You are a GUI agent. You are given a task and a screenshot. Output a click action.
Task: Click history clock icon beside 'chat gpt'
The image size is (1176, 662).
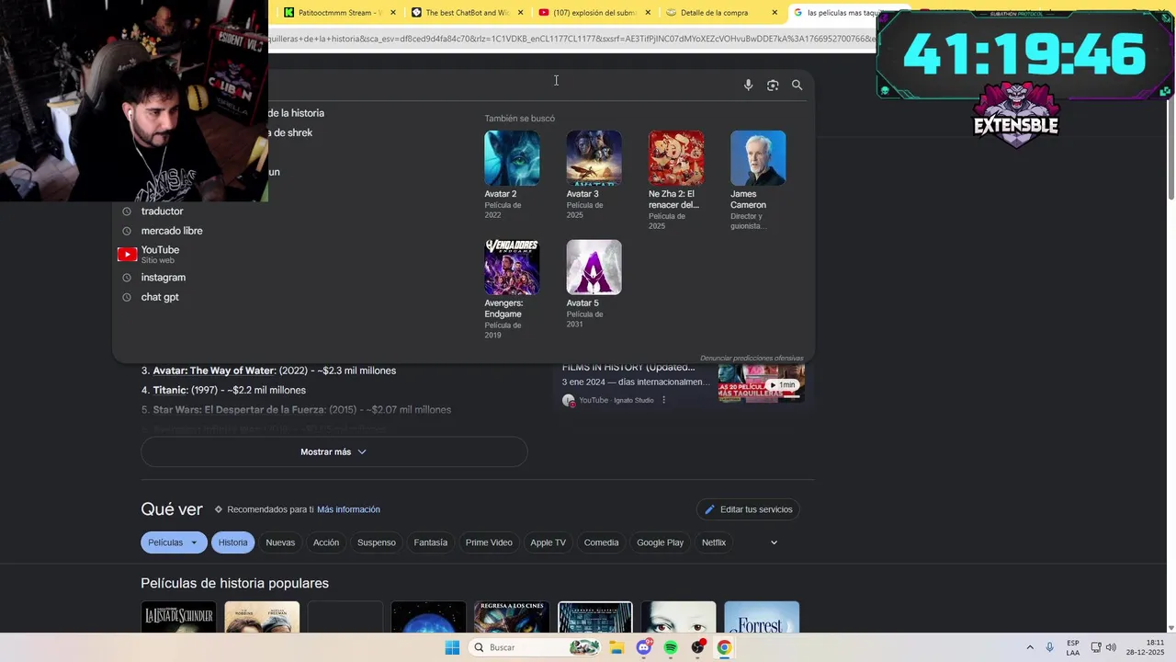[127, 297]
